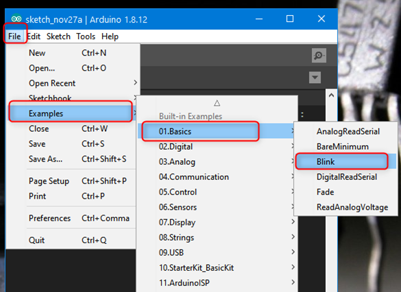The width and height of the screenshot is (401, 292).
Task: Open the DigitalReadSerial example
Action: 345,177
